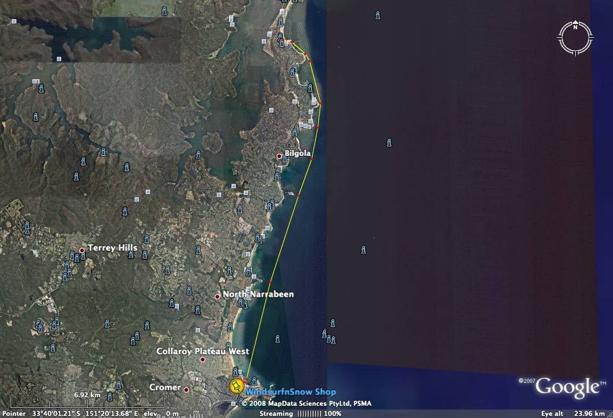Click the Pointer coordinates readout
Image resolution: width=613 pixels, height=418 pixels.
point(85,414)
